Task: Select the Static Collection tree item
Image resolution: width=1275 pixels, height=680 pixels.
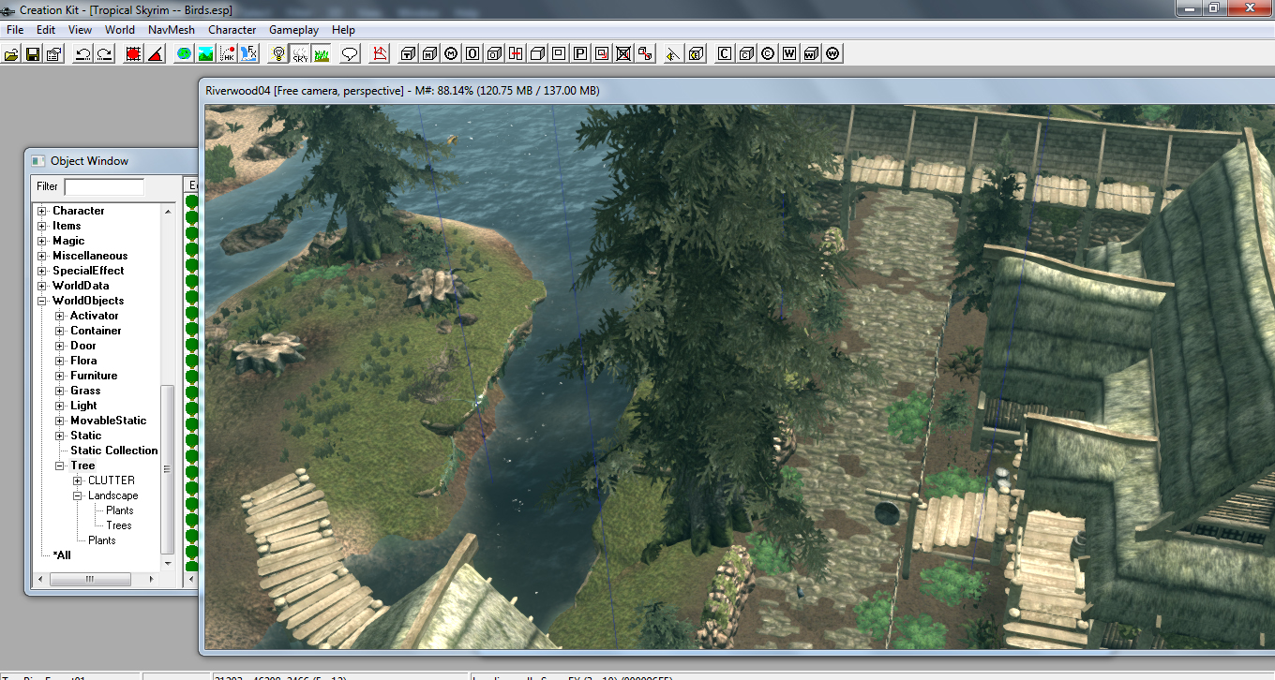Action: coord(114,451)
